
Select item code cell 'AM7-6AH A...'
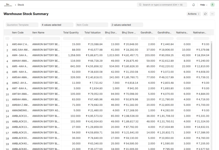point(20,88)
